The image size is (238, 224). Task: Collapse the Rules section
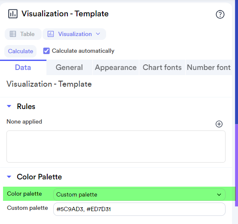9,106
